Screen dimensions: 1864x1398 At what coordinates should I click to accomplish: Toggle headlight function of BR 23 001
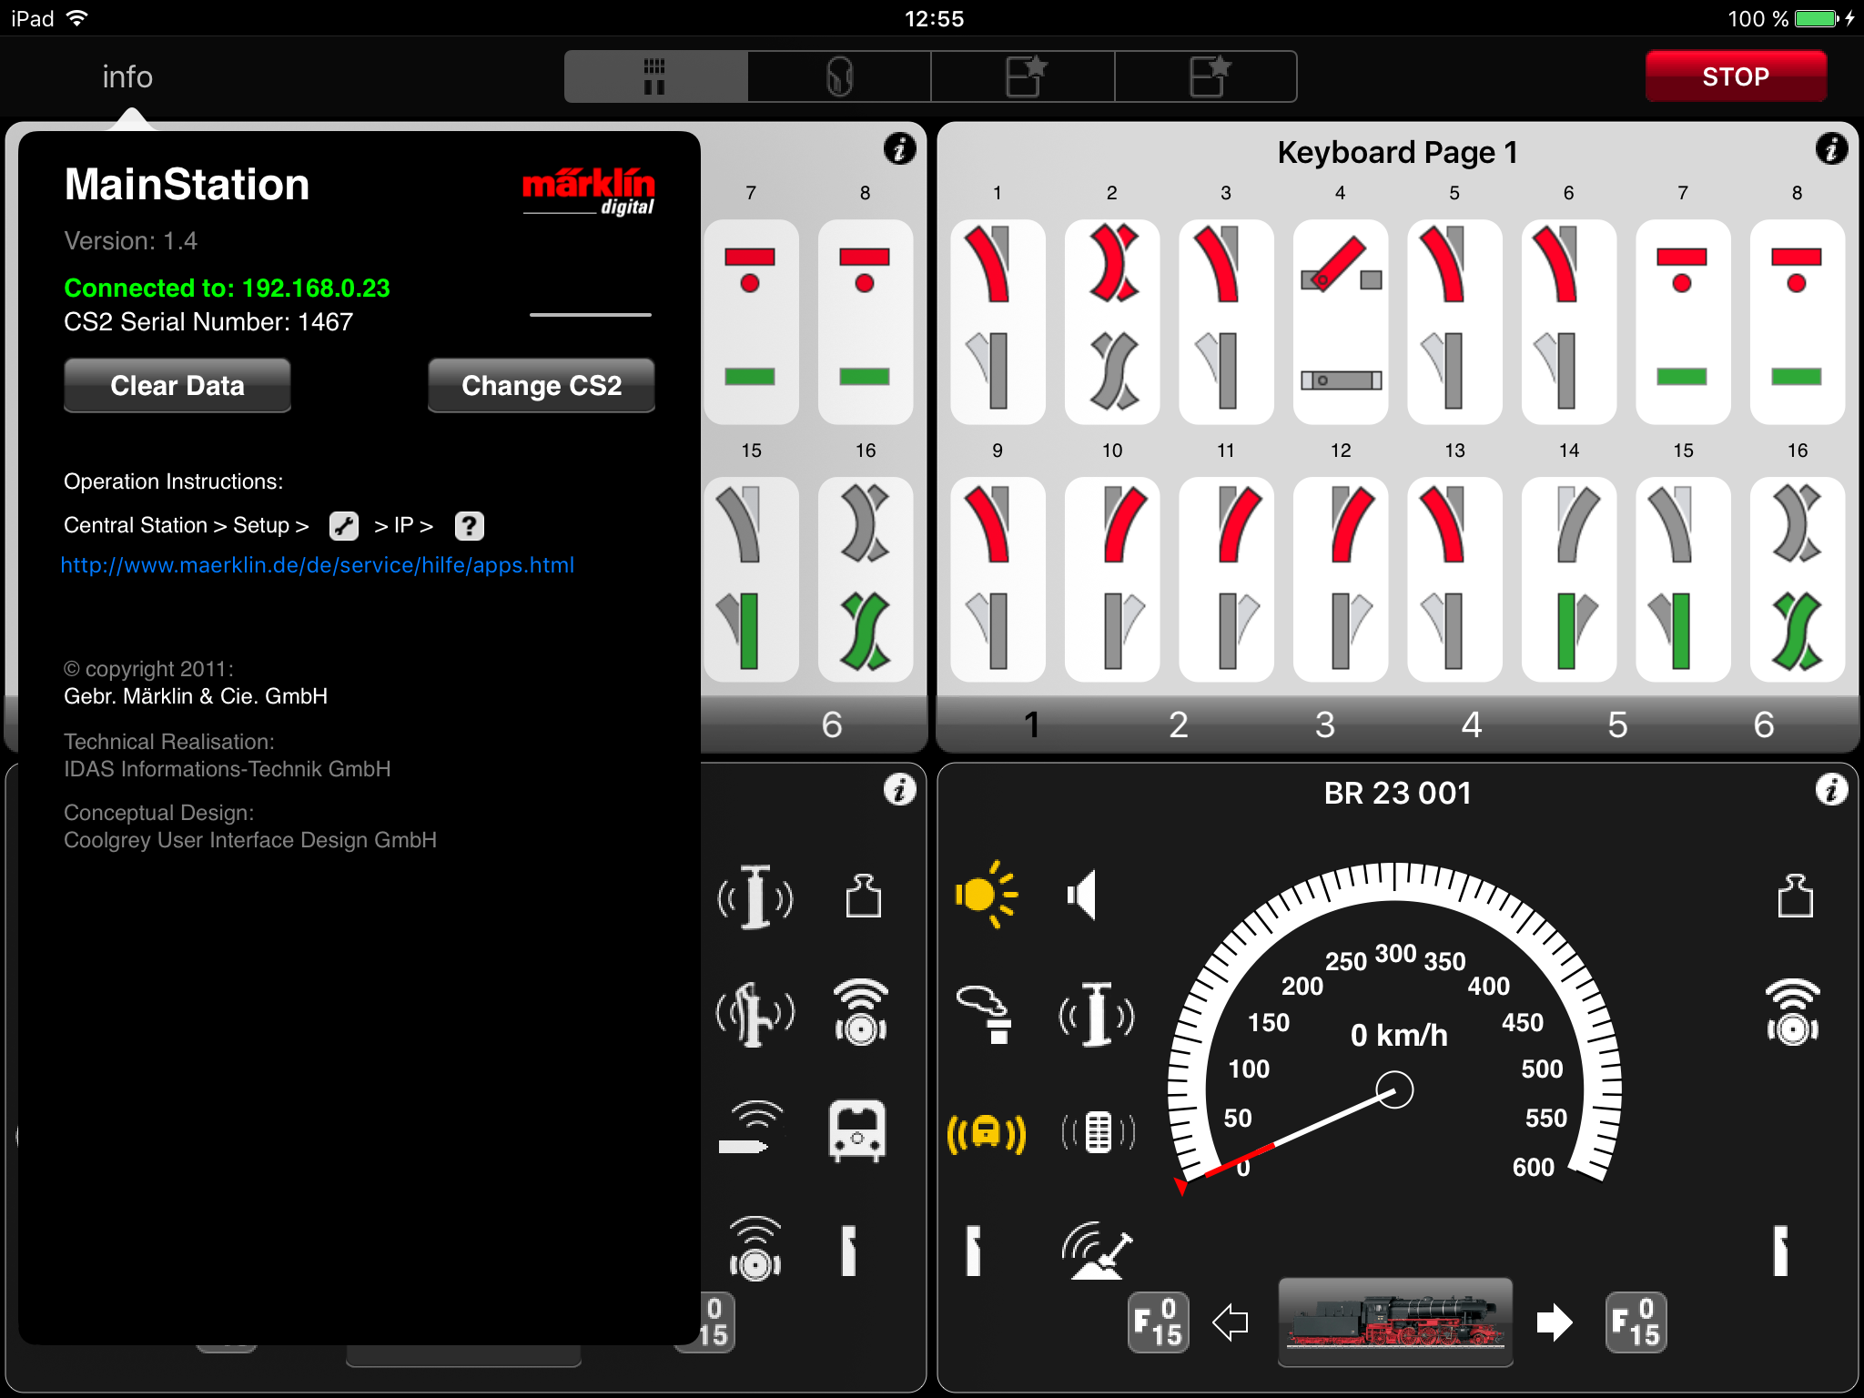coord(986,895)
